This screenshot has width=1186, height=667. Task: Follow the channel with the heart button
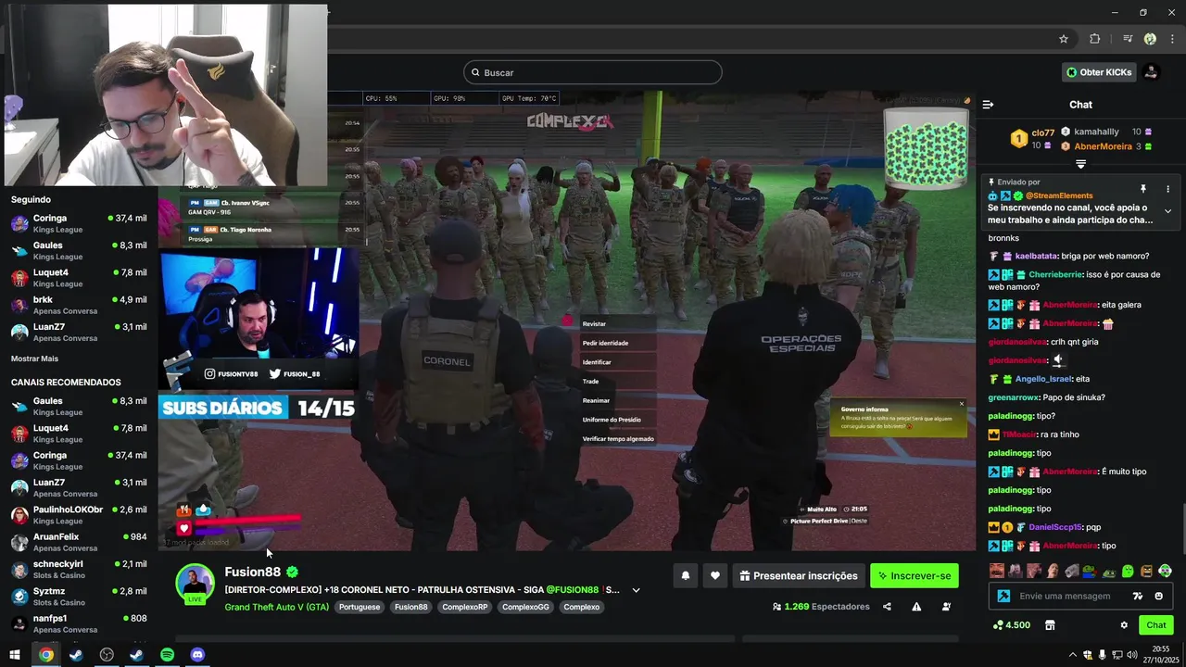pyautogui.click(x=714, y=575)
